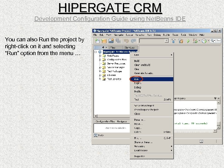Collapse the Hipergate NetBeans Project root node
This screenshot has height=168, width=224.
click(96, 52)
